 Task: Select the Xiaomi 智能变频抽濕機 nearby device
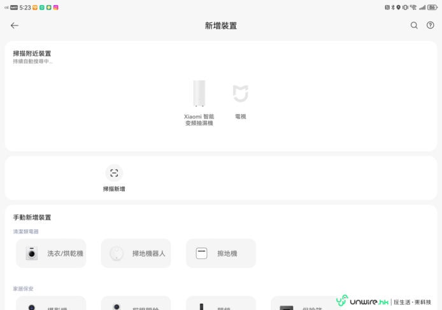point(199,101)
